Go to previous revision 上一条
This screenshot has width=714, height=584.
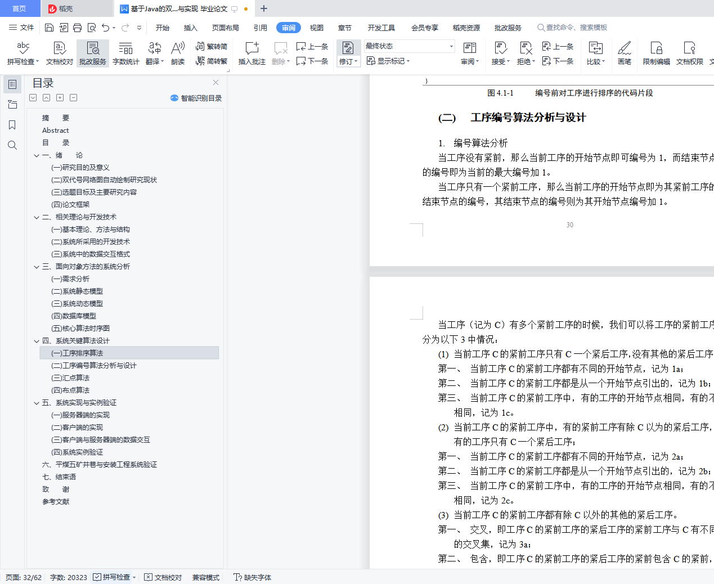(558, 47)
